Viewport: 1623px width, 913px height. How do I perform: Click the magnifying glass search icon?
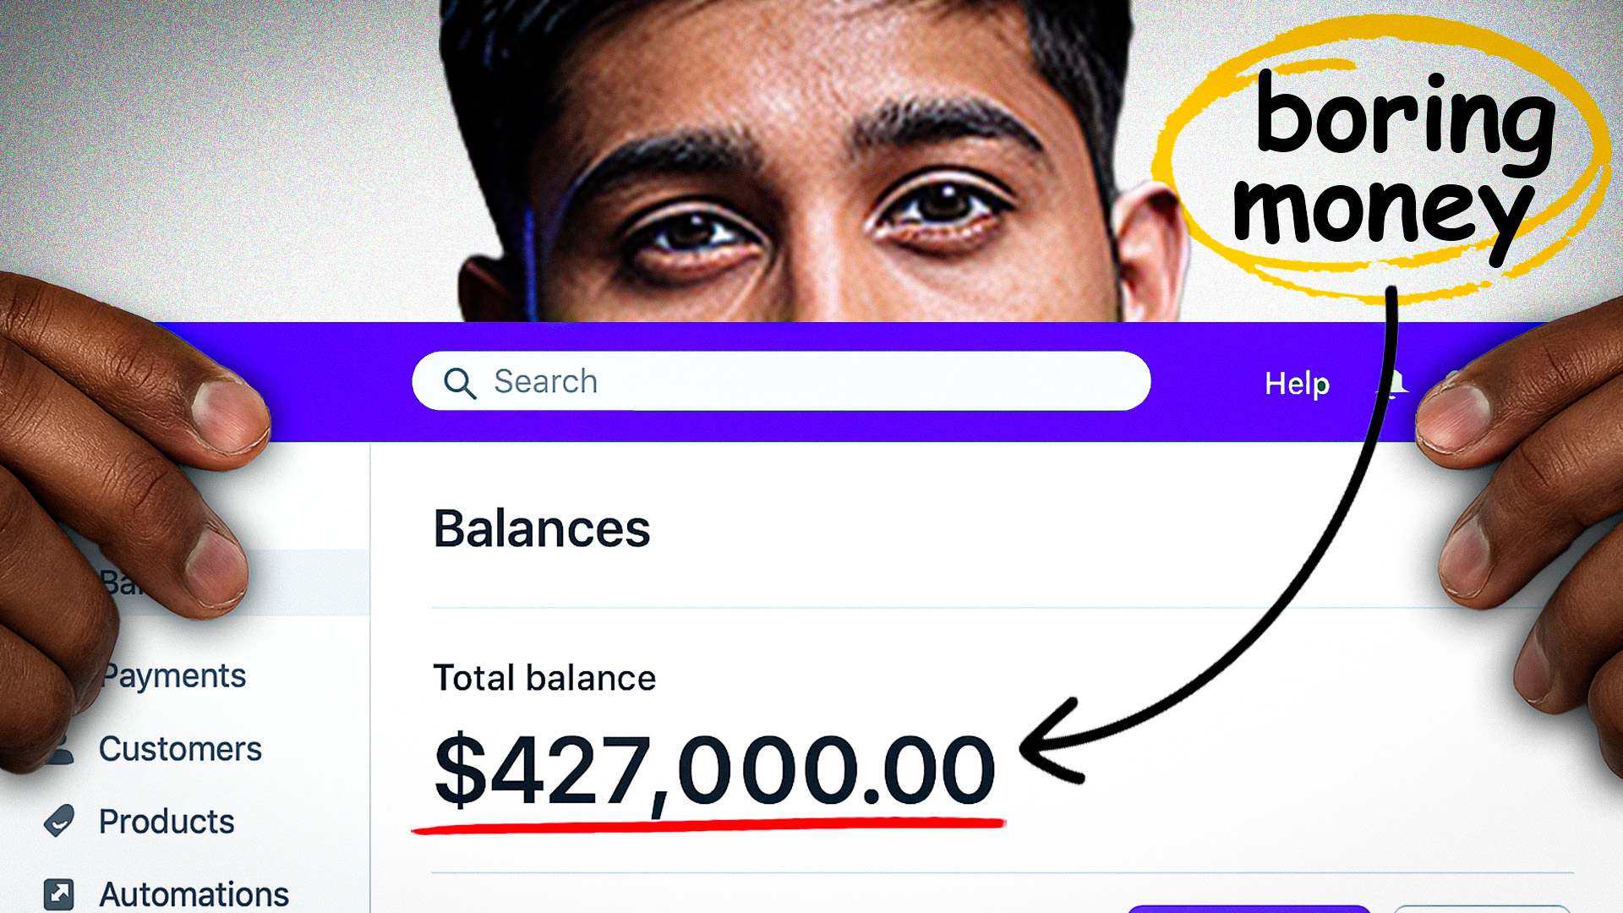point(460,383)
